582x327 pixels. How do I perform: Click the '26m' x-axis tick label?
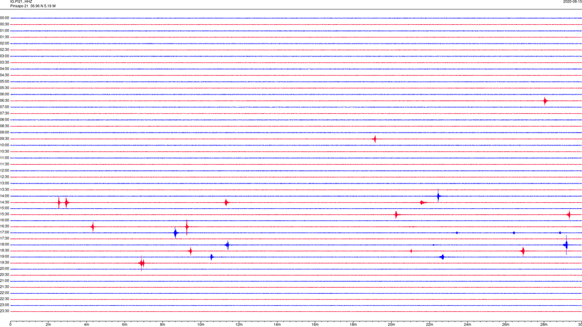(506, 325)
